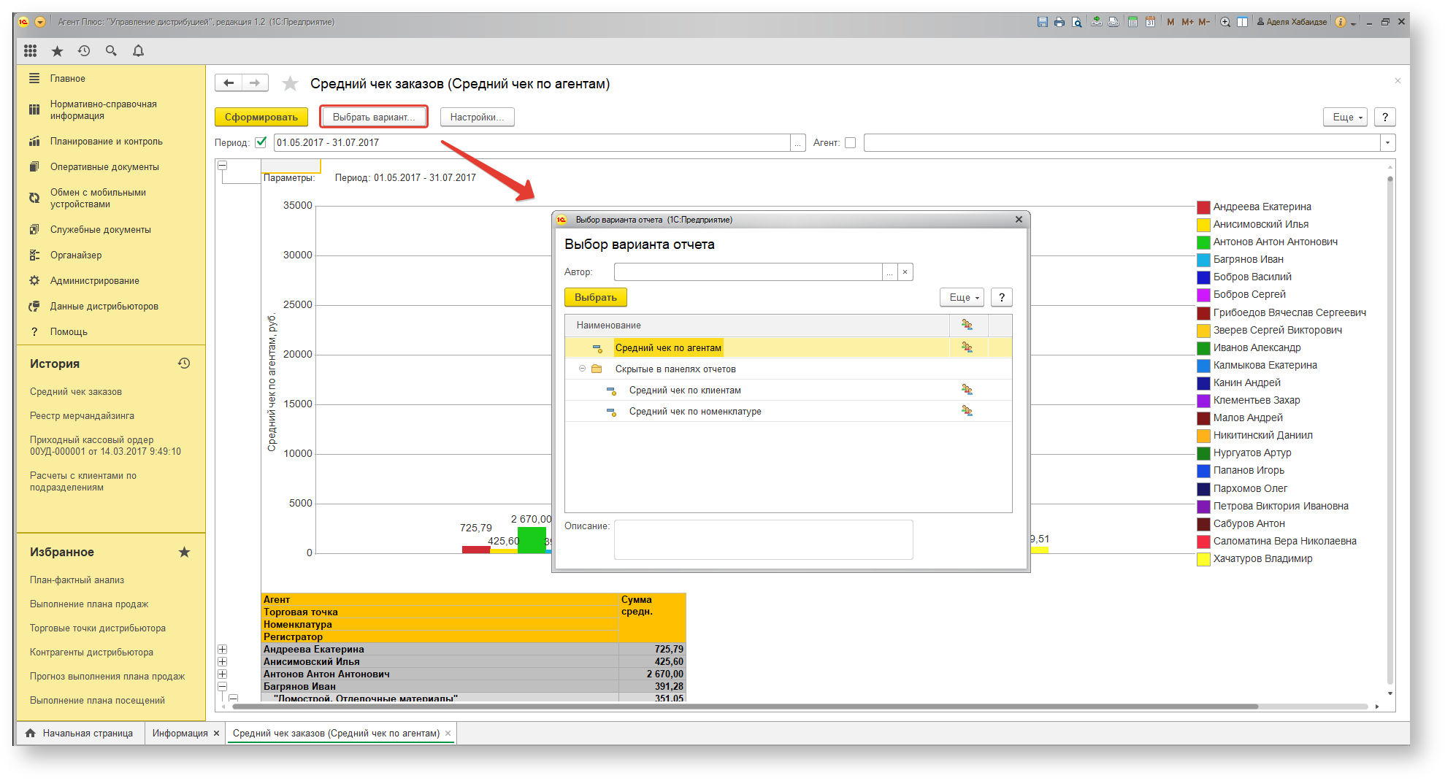Open the Еще dropdown in variant dialog
Image resolution: width=1445 pixels, height=781 pixels.
[962, 297]
